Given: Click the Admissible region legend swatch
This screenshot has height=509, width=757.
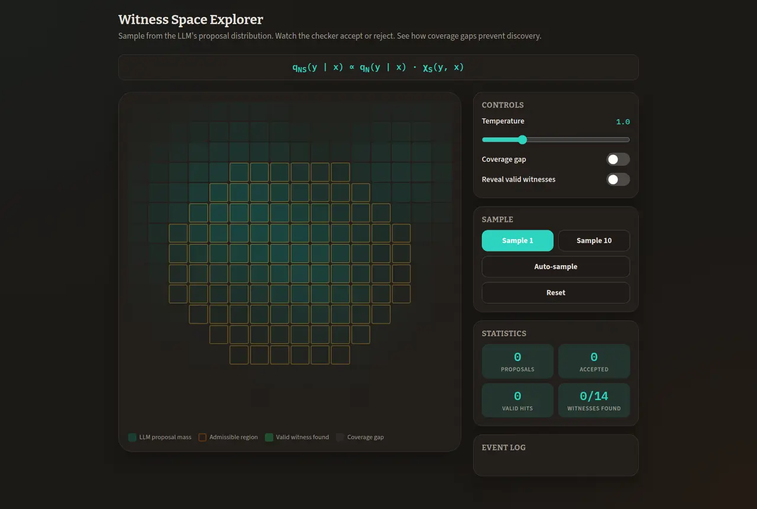Looking at the screenshot, I should click(202, 437).
